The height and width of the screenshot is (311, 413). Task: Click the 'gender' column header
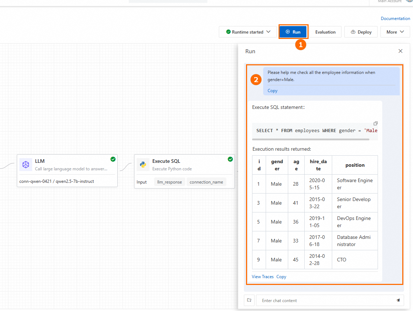click(x=277, y=165)
